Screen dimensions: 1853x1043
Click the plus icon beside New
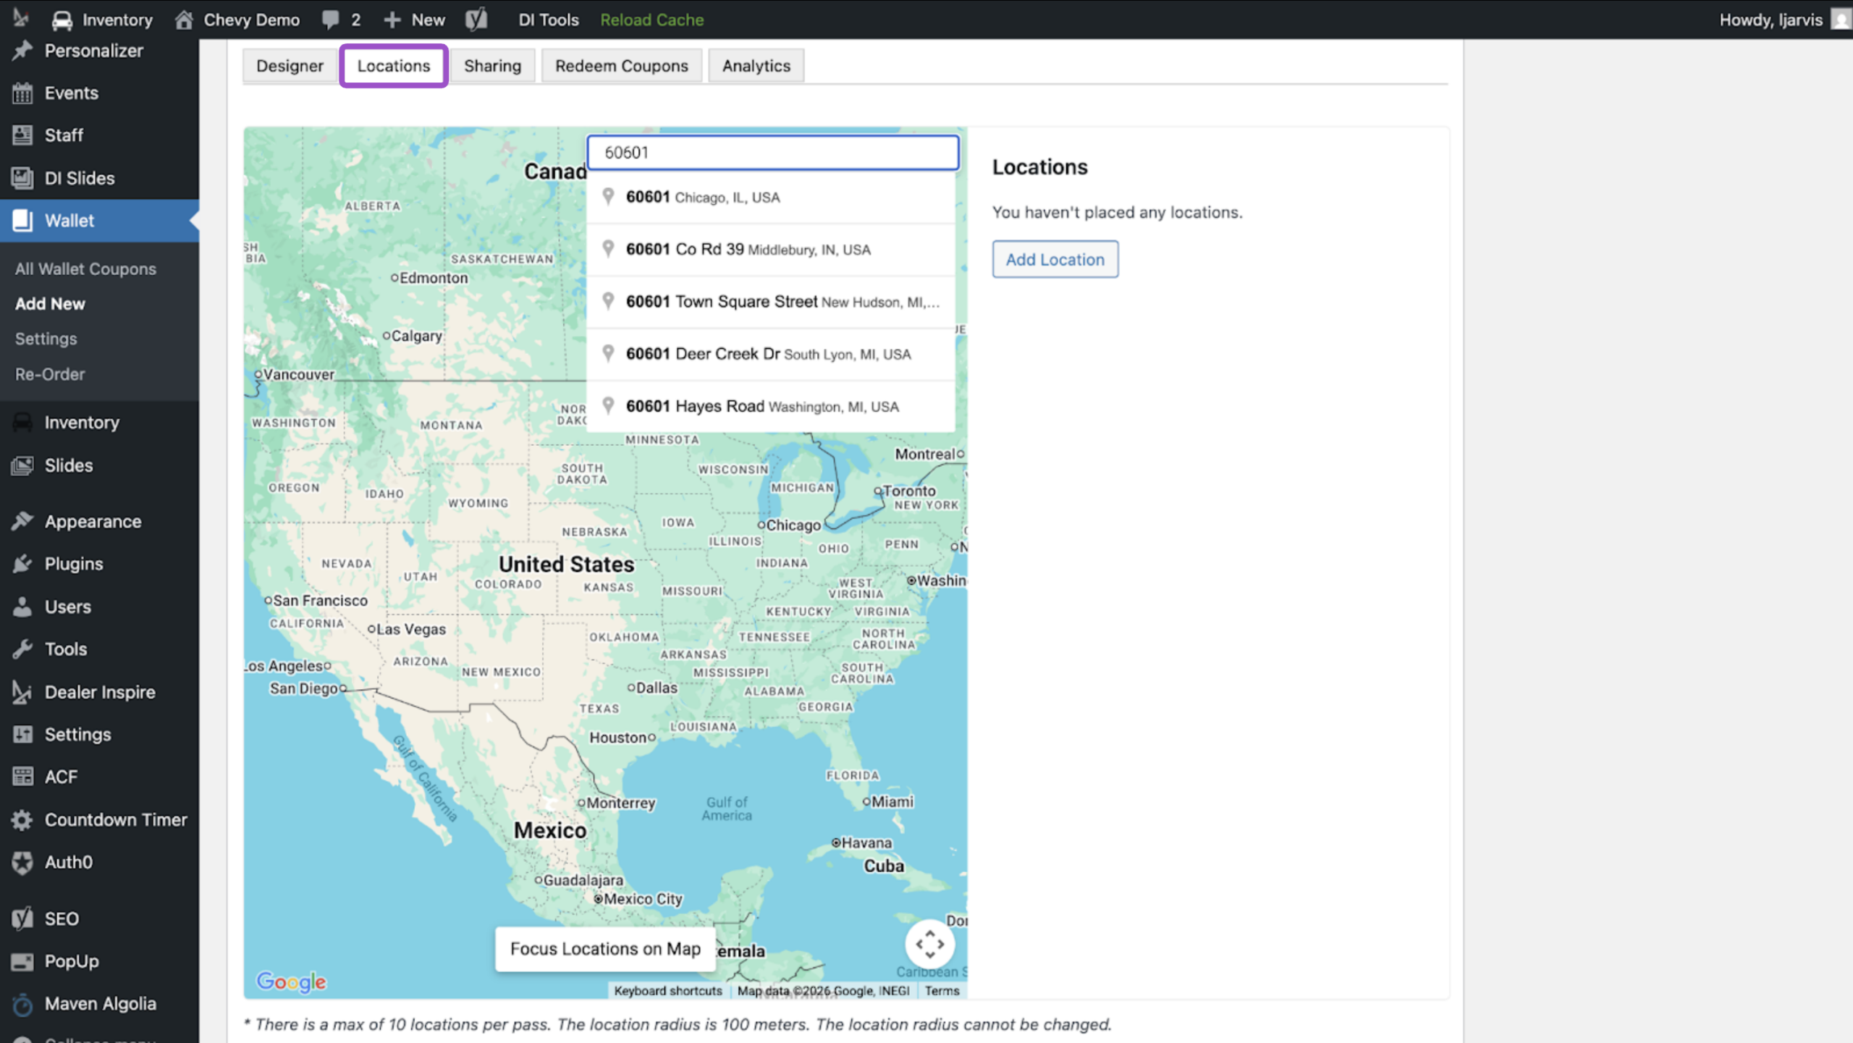(x=392, y=20)
